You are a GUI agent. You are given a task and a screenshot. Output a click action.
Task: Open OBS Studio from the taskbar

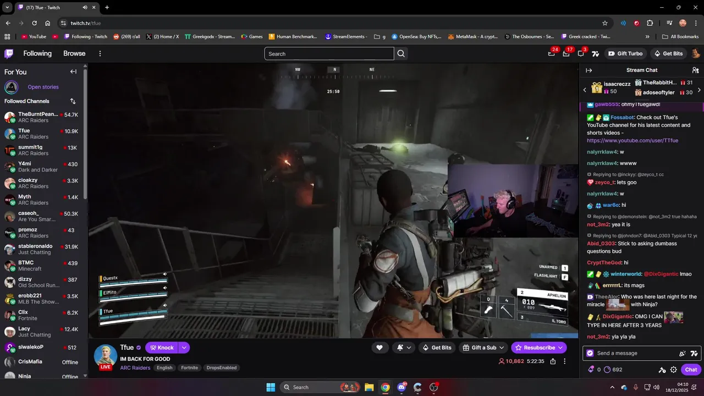[x=433, y=387]
